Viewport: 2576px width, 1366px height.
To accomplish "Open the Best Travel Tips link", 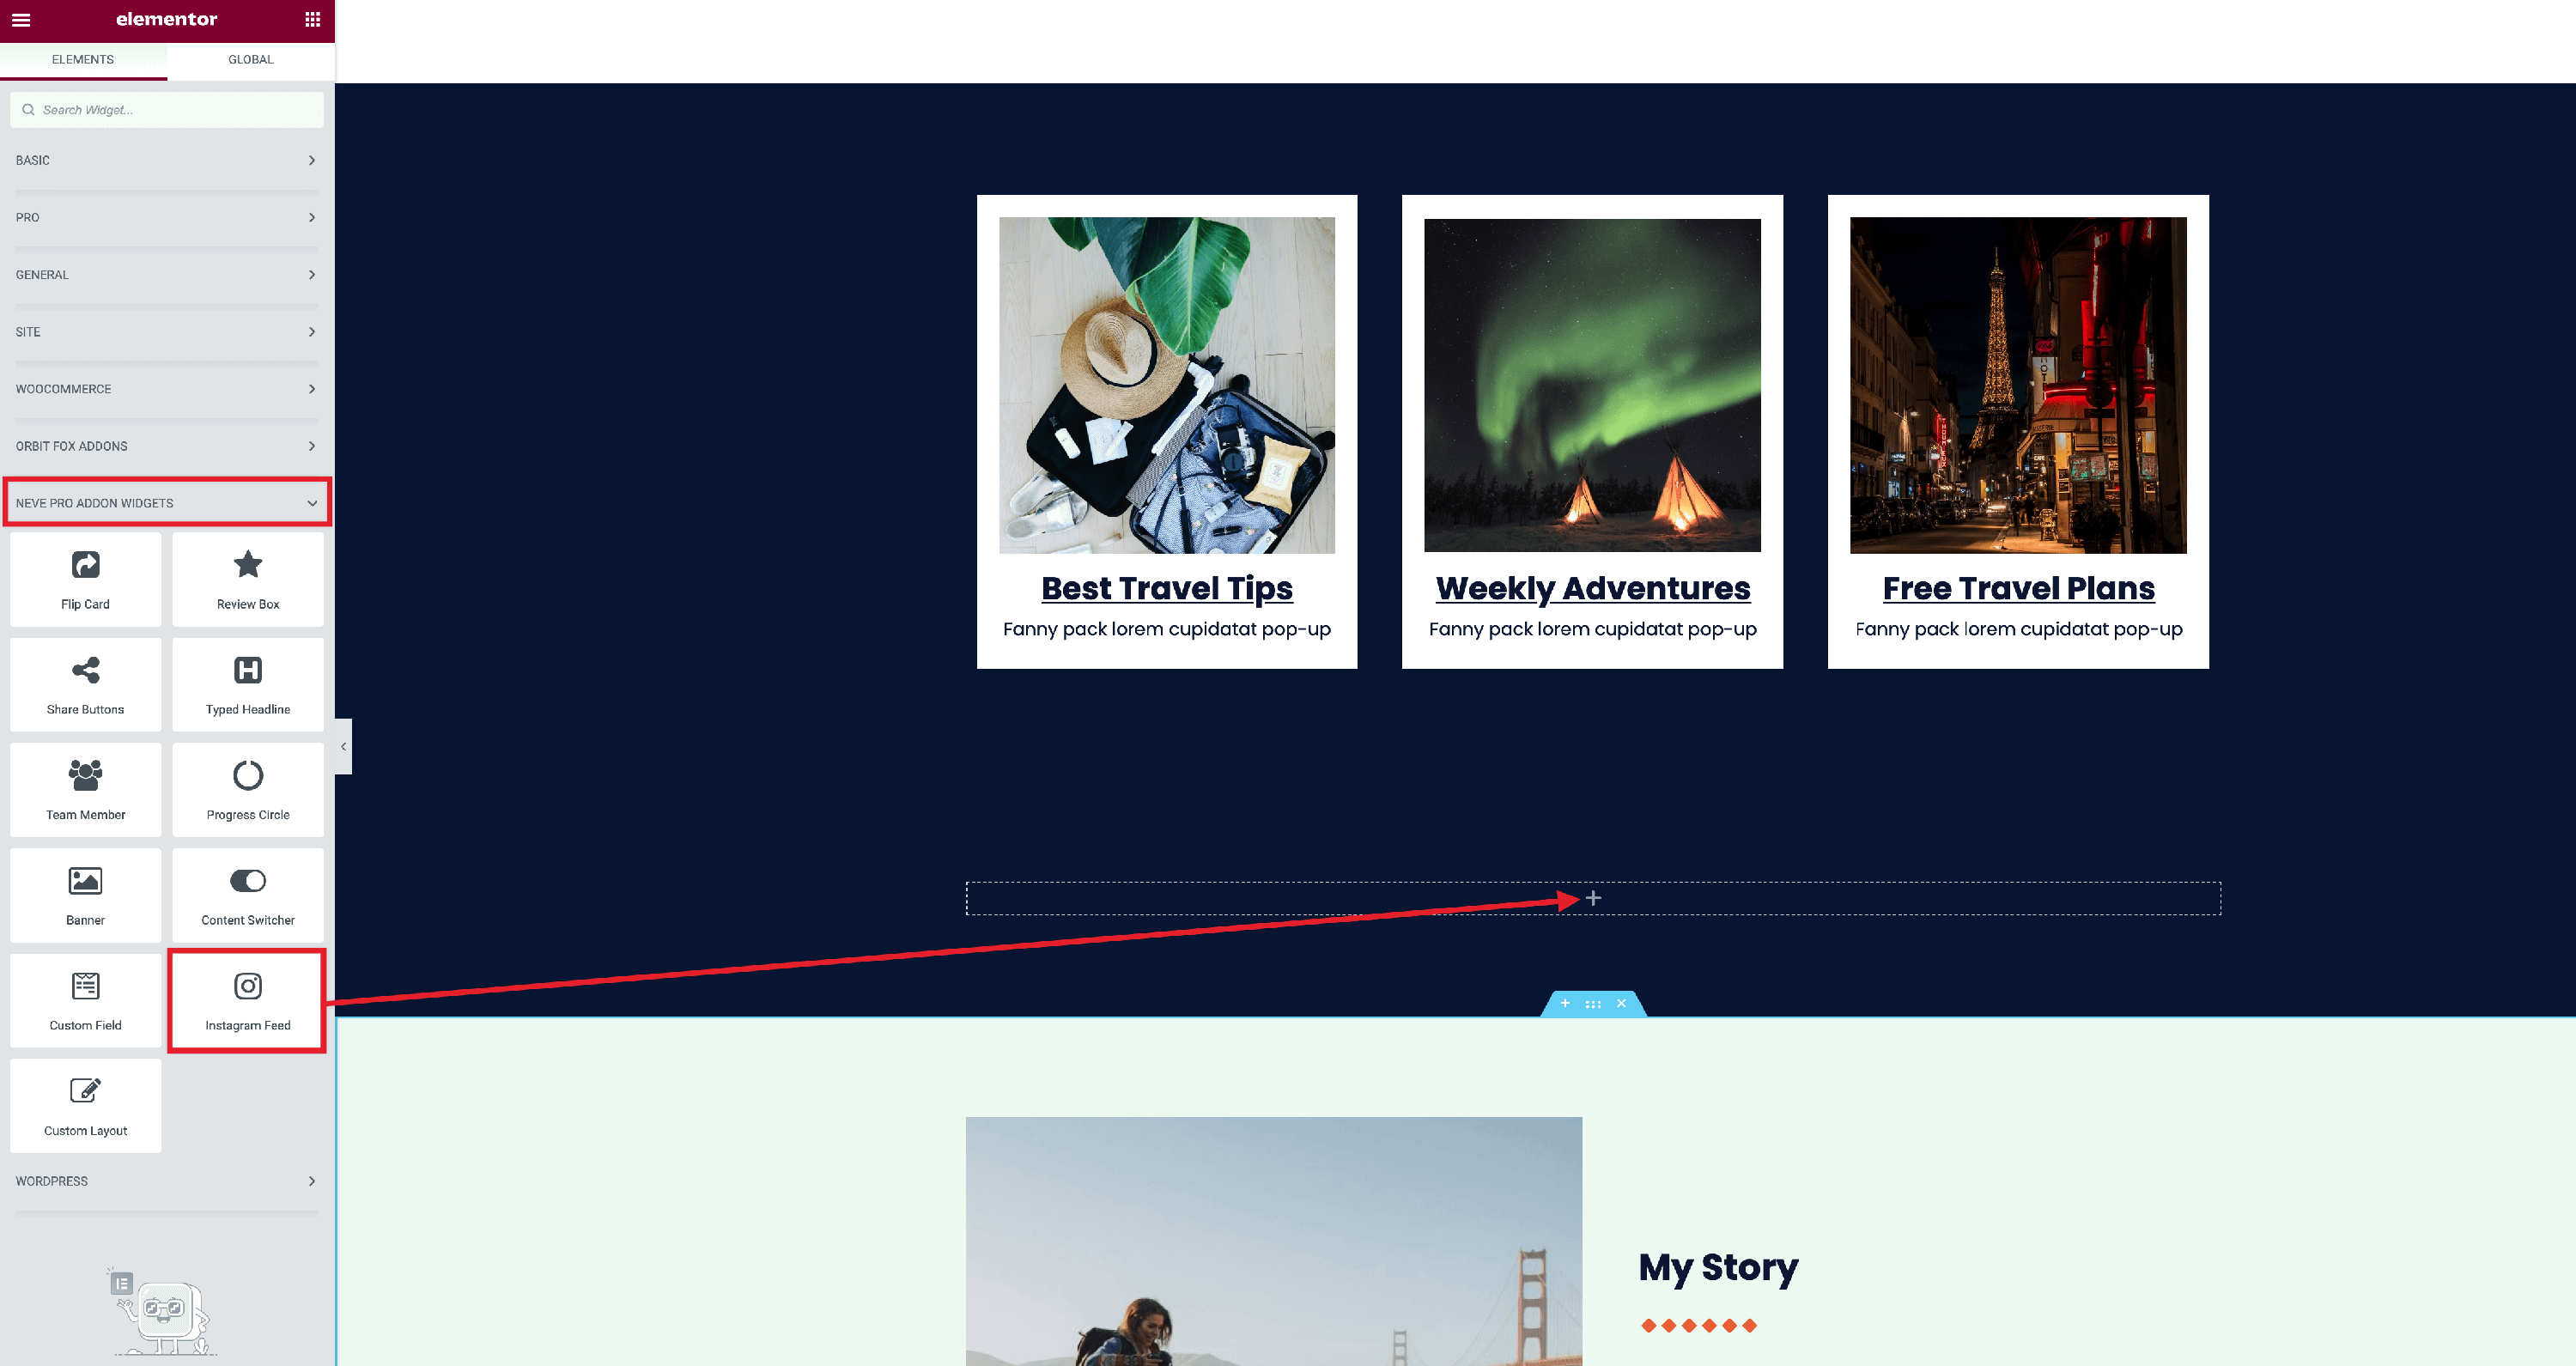I will click(1166, 588).
